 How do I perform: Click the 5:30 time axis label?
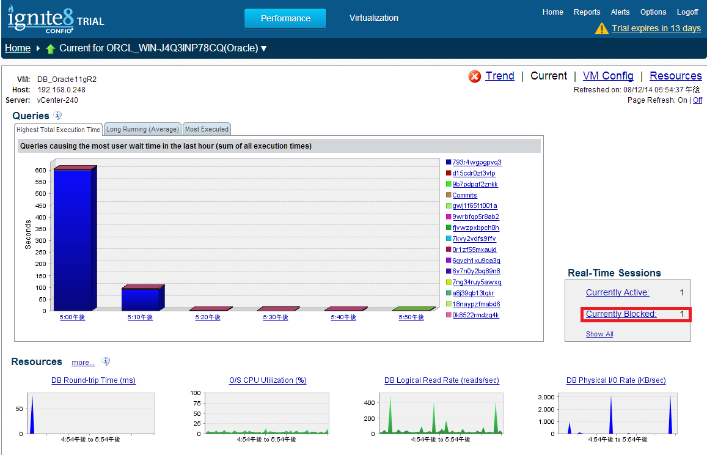[276, 317]
